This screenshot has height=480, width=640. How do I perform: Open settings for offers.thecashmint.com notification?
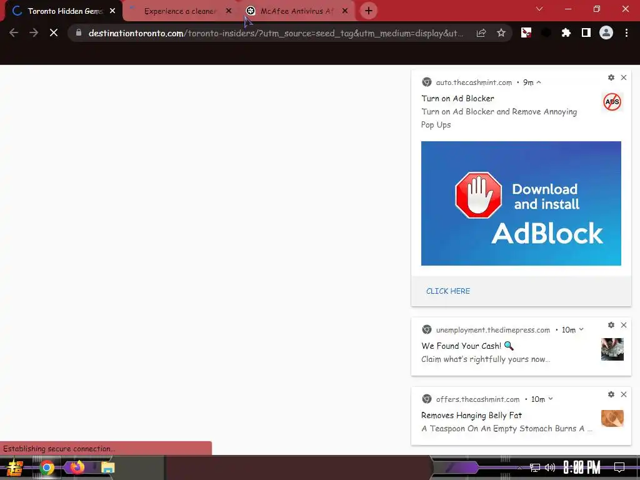(x=611, y=395)
